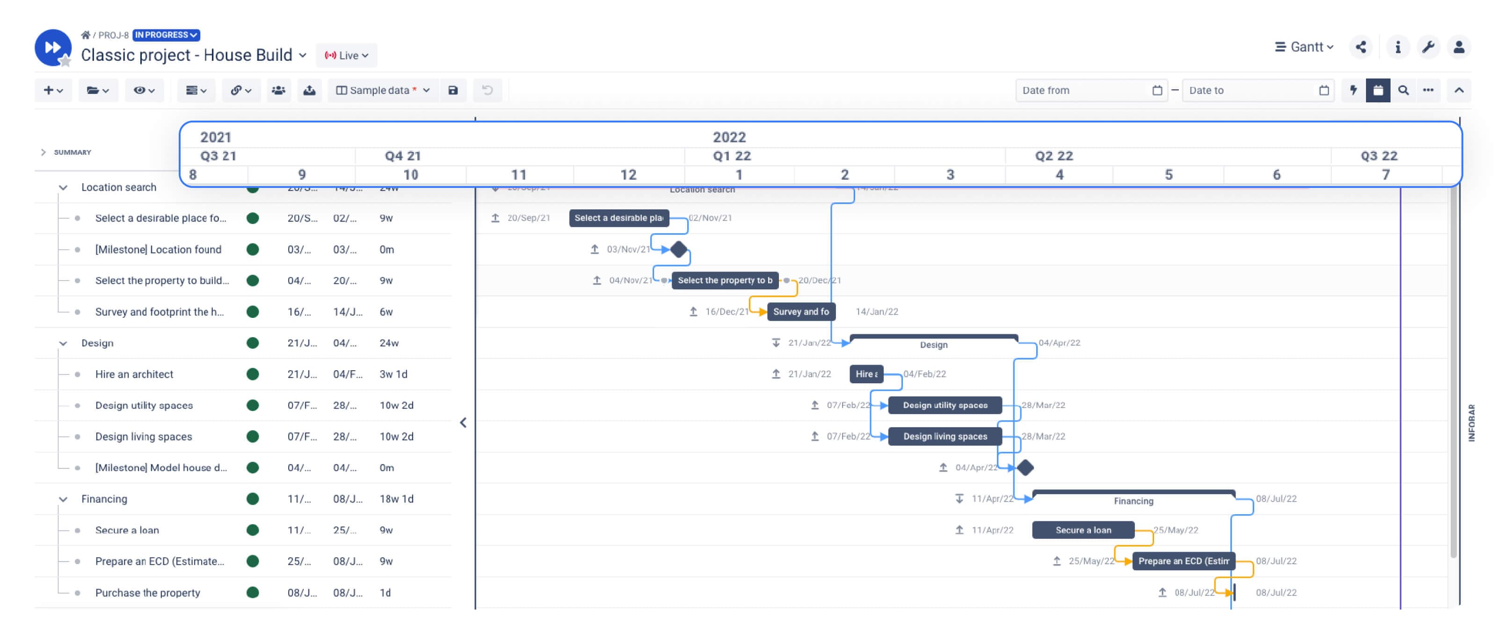The image size is (1497, 632).
Task: Click the Select the property Gantt bar
Action: (x=725, y=280)
